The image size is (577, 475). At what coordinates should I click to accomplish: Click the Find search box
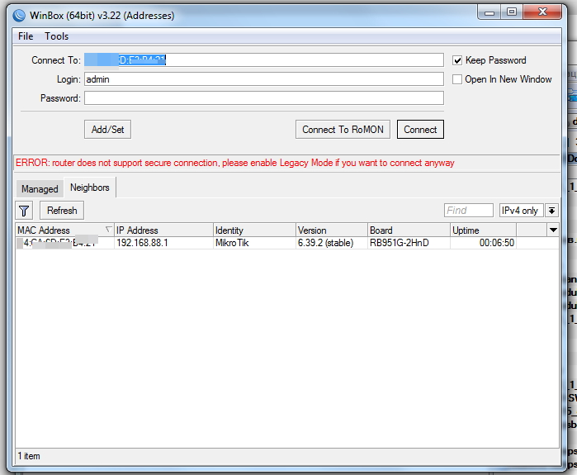coord(468,211)
